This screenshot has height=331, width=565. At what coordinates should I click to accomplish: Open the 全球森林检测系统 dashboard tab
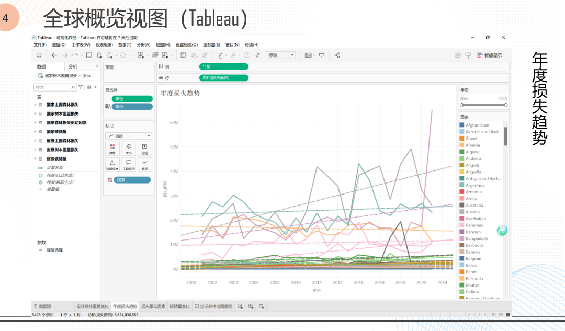pos(213,306)
